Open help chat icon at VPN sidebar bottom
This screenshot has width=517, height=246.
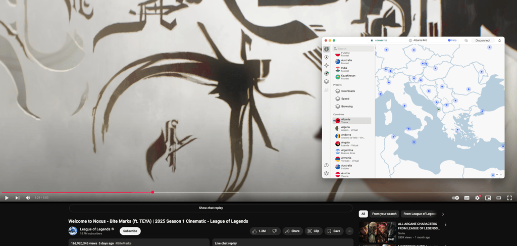(x=326, y=165)
